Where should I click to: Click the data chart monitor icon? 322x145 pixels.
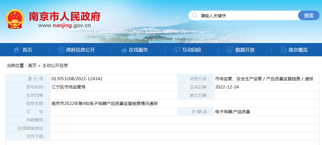[x=230, y=50]
